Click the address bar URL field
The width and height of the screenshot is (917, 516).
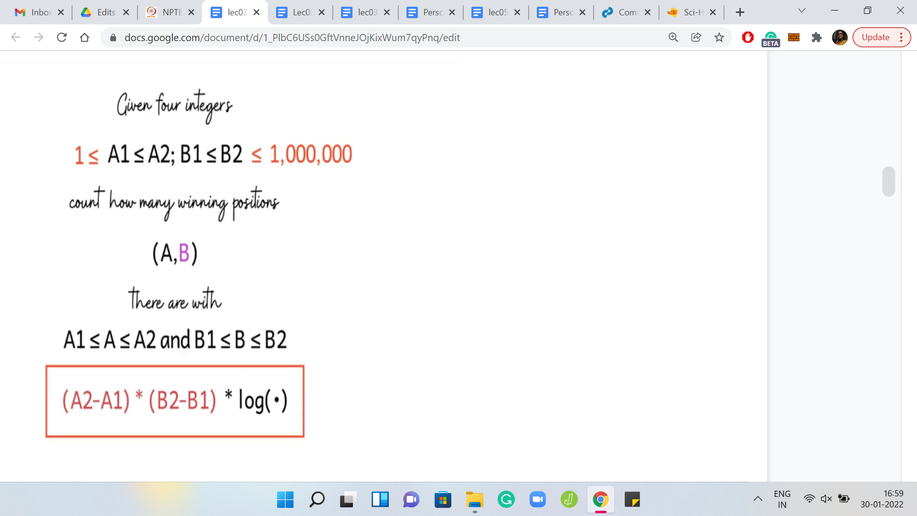tap(334, 37)
